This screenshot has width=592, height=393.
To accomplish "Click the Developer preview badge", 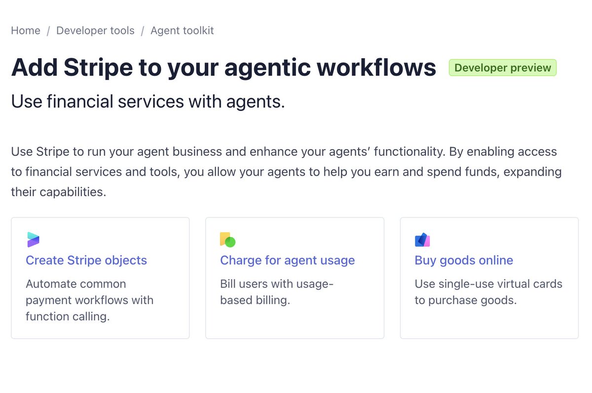I will [502, 68].
